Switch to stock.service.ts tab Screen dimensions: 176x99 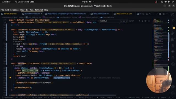pos(124,14)
